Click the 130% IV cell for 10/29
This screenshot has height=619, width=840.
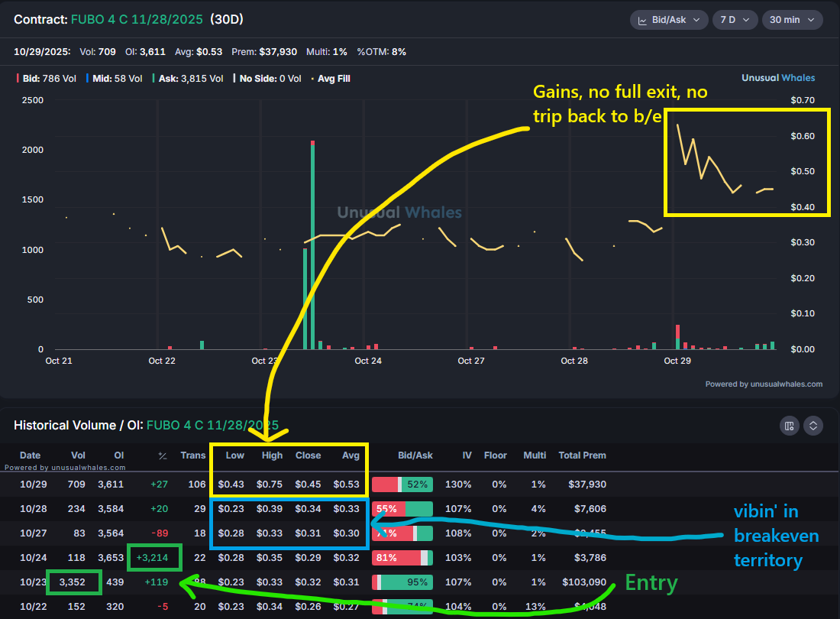pos(459,484)
